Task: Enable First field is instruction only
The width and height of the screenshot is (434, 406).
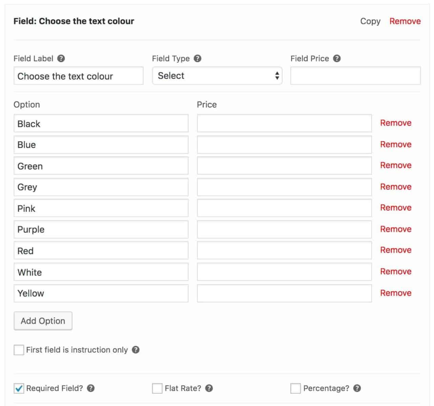Action: (19, 350)
